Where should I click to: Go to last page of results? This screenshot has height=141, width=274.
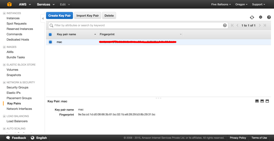click(x=265, y=25)
